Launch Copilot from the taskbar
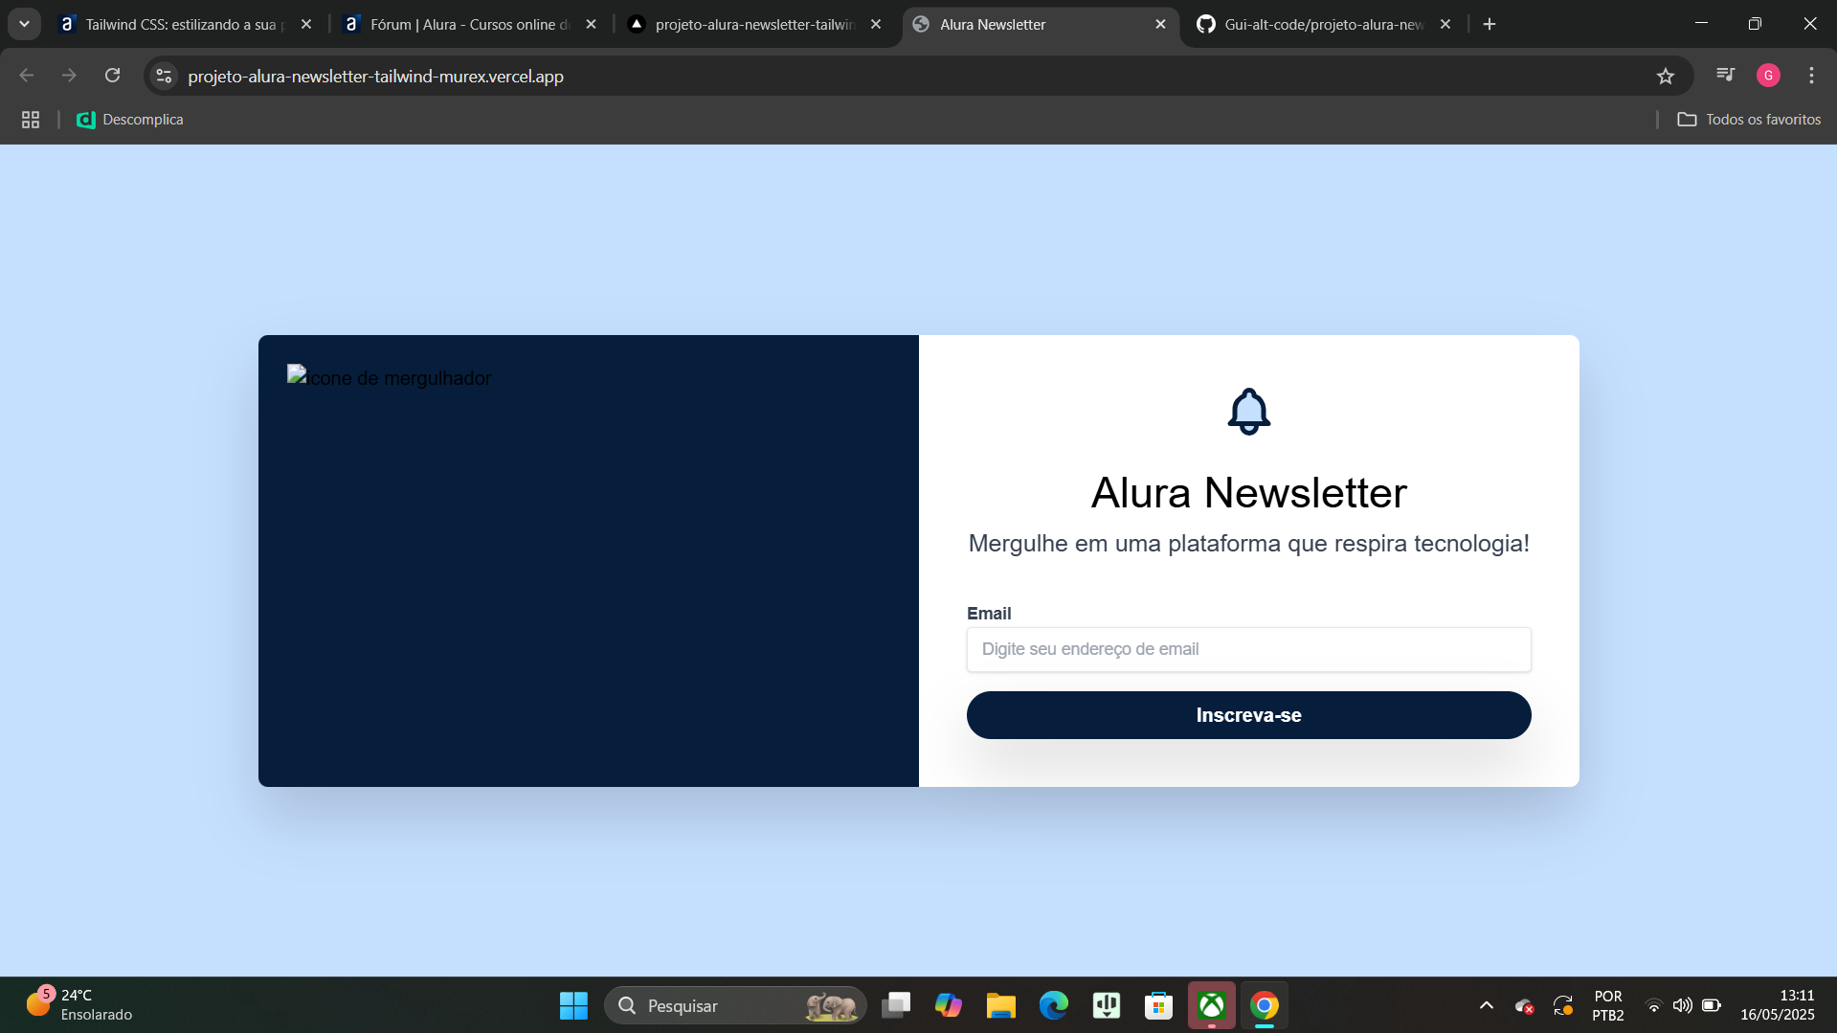Image resolution: width=1837 pixels, height=1033 pixels. click(x=949, y=1005)
